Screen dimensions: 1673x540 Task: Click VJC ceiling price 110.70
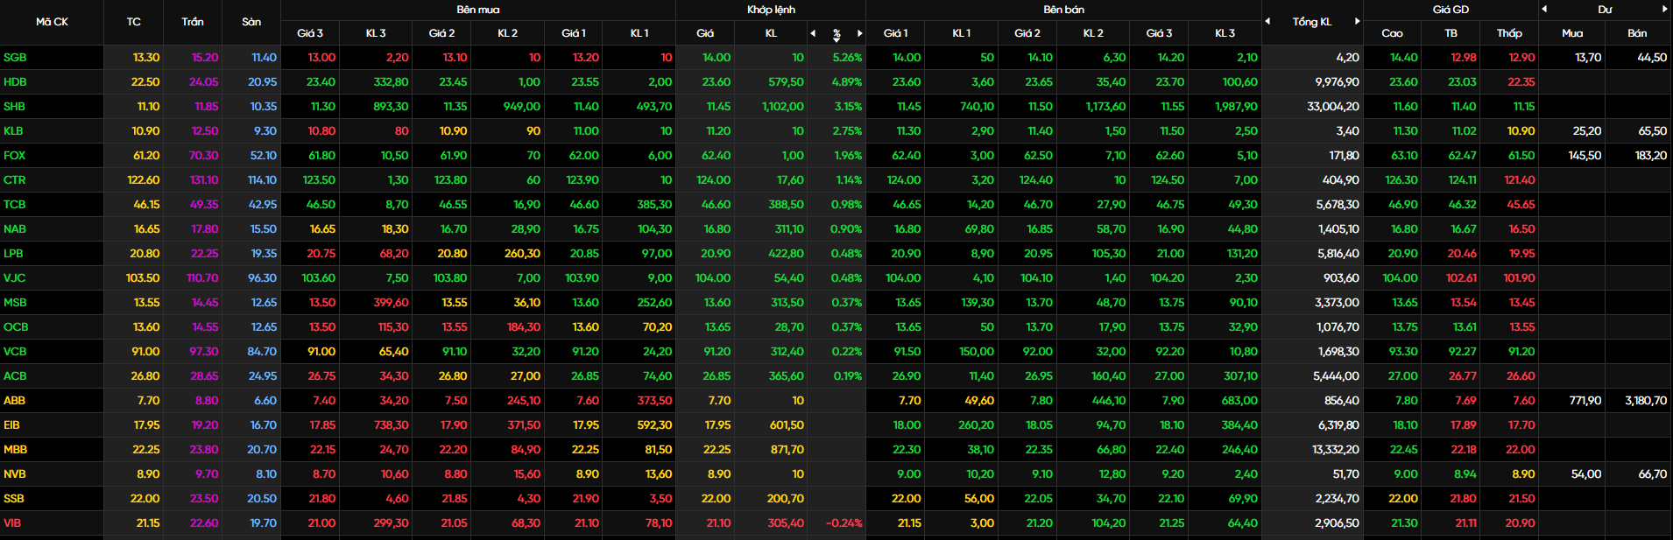click(202, 278)
